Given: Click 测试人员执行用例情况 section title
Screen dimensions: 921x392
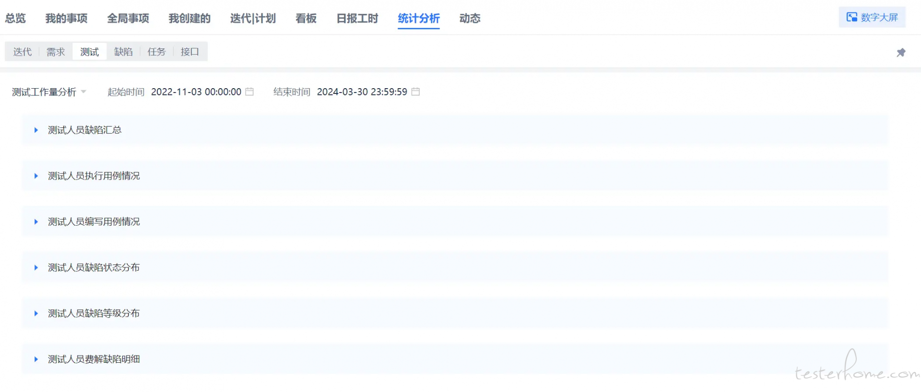Looking at the screenshot, I should 94,176.
